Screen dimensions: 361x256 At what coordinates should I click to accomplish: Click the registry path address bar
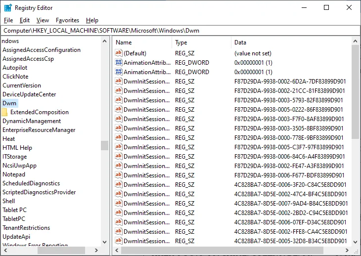tap(180, 31)
